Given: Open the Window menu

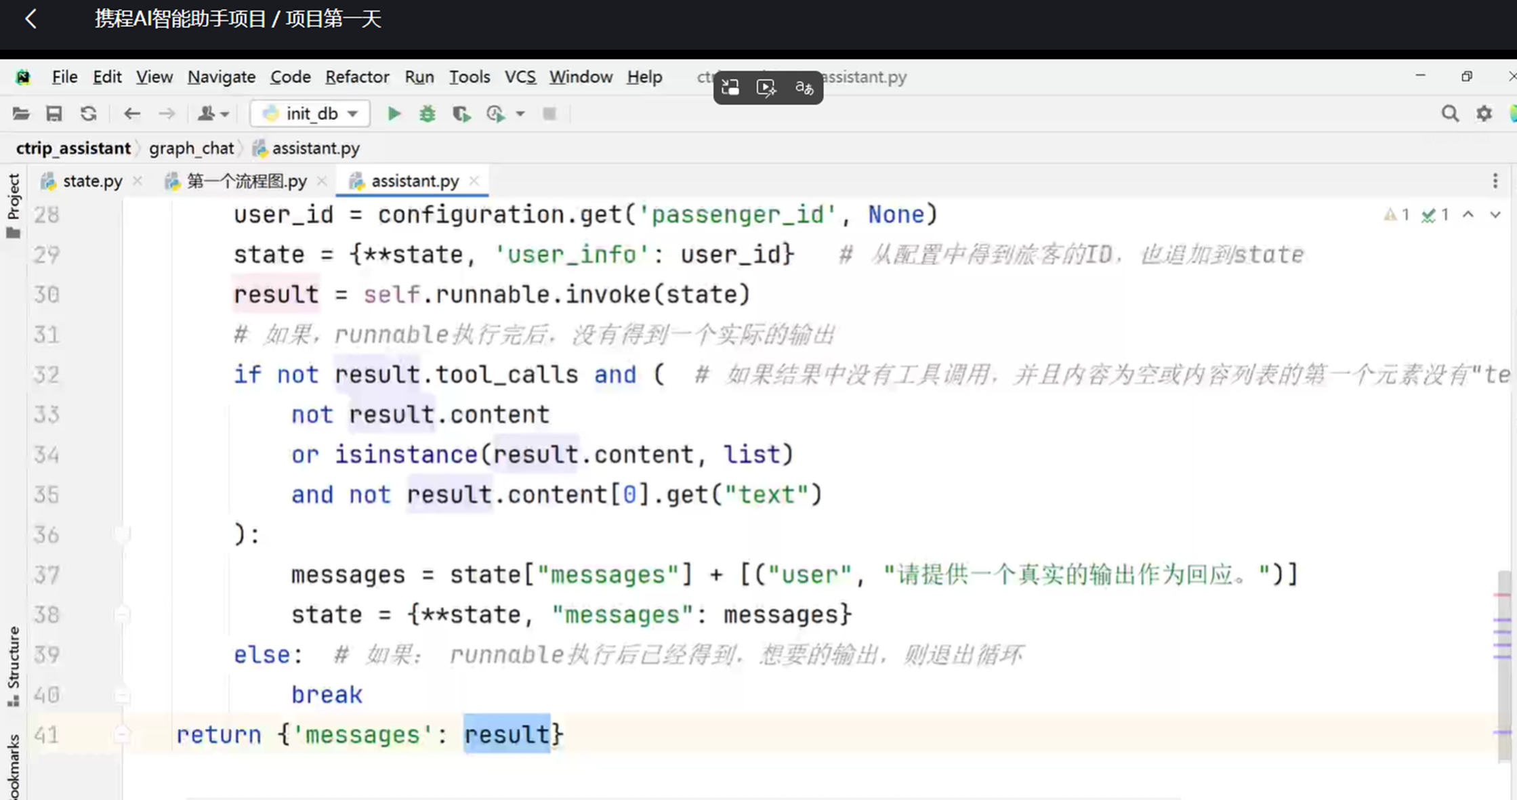Looking at the screenshot, I should click(x=581, y=77).
